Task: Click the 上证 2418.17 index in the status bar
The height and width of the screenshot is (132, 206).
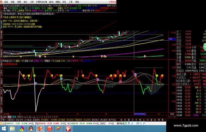Action: pyautogui.click(x=8, y=123)
